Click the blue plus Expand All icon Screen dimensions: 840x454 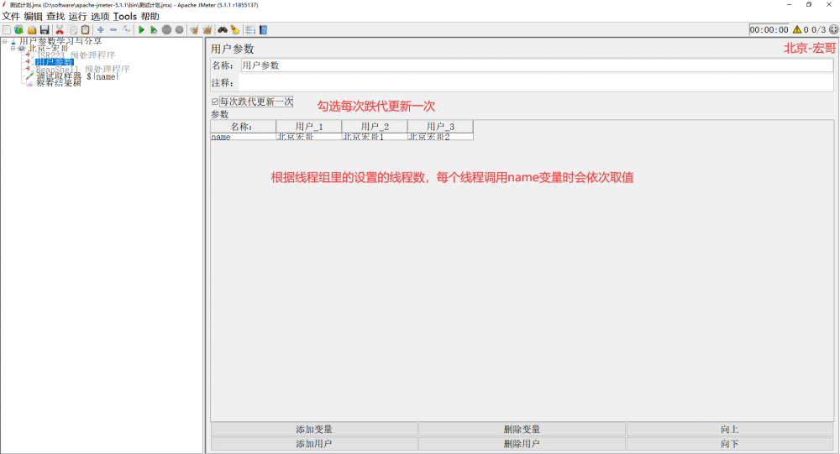click(100, 30)
